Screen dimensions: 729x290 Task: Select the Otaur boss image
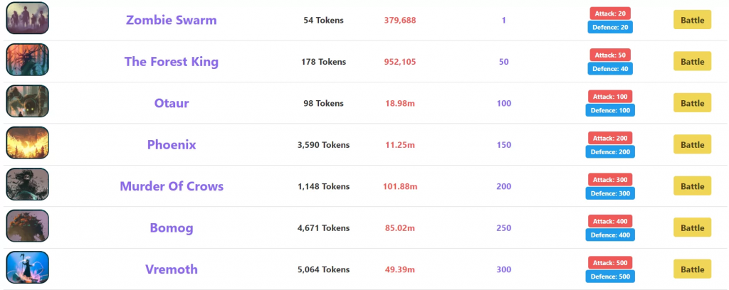(x=28, y=101)
